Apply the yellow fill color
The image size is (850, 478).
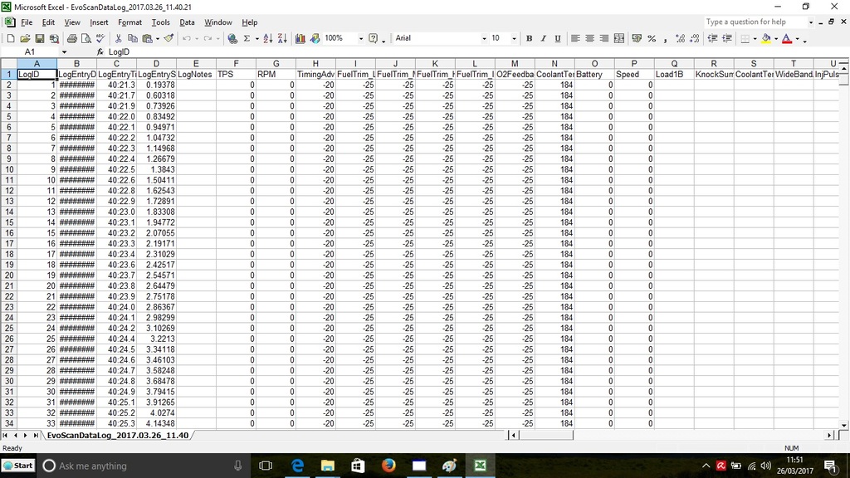[766, 38]
